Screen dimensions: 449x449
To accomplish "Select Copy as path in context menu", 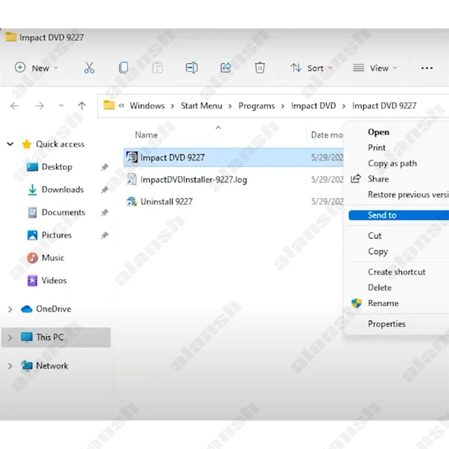I will 392,163.
